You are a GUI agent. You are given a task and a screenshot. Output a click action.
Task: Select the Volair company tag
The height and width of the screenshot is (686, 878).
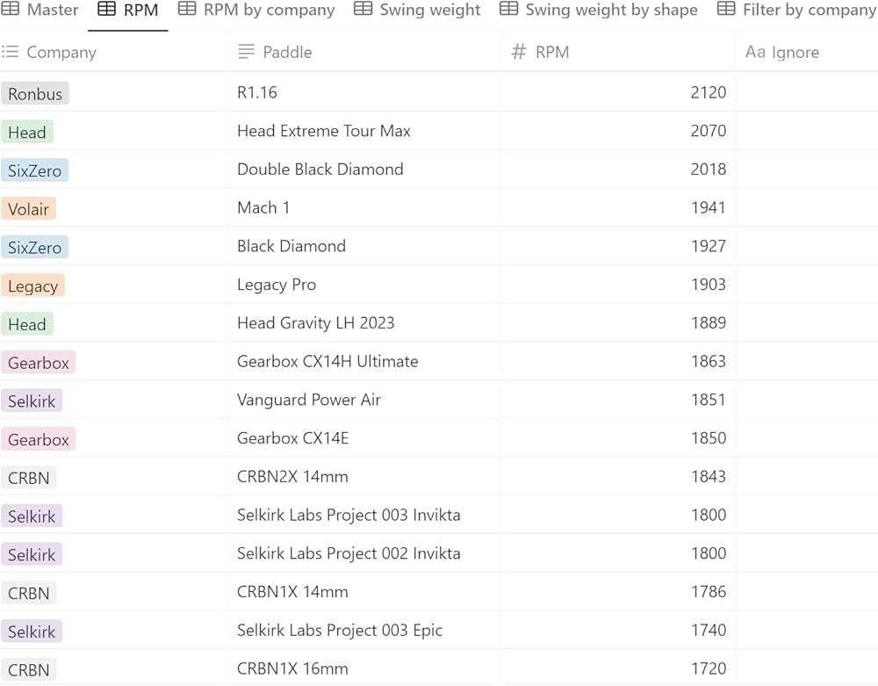pos(29,209)
